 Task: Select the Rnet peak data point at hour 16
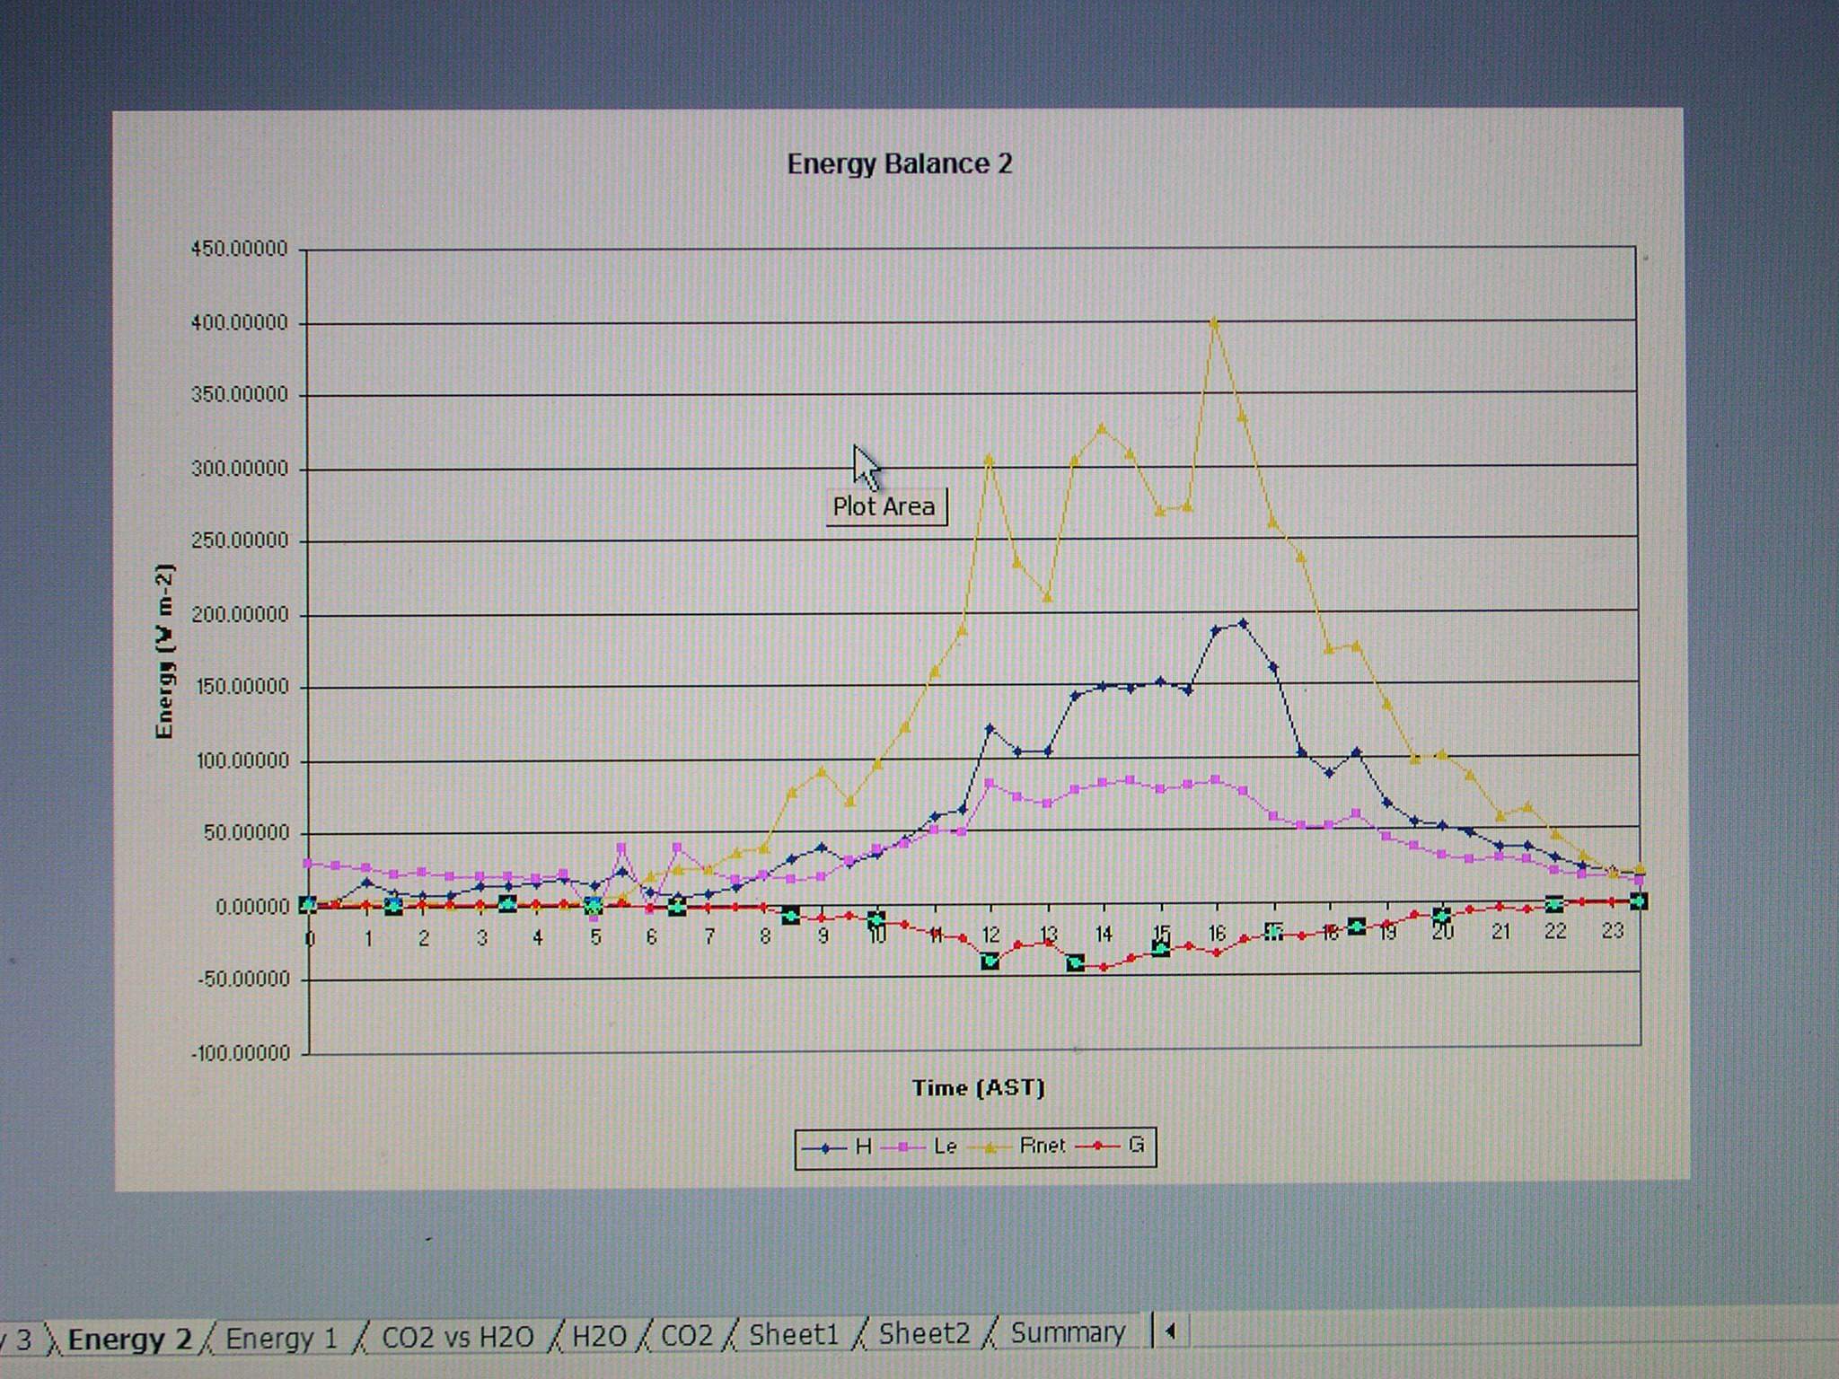(1215, 321)
